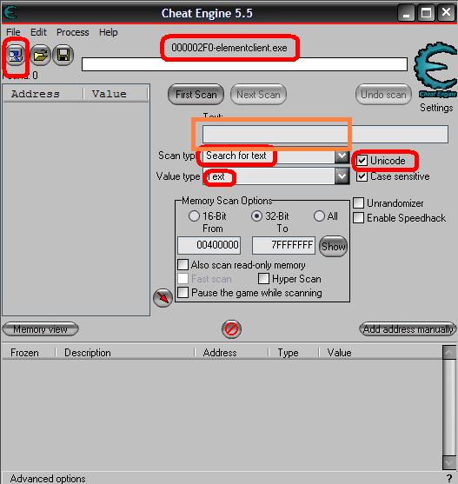
Task: Click the Address header in the cheat table
Action: pyautogui.click(x=232, y=353)
